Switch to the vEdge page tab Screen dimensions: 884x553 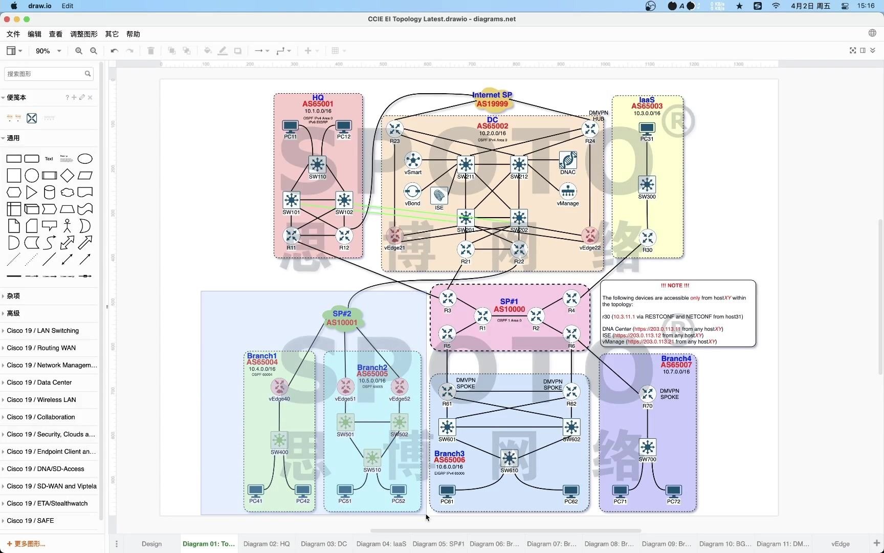pos(841,544)
